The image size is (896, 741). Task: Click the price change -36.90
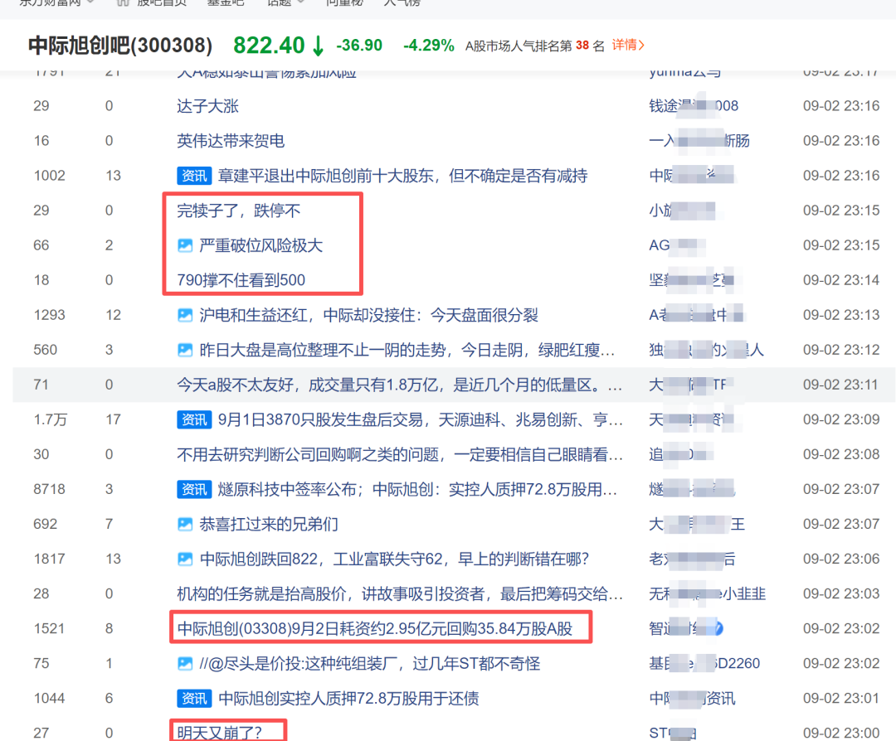click(359, 45)
